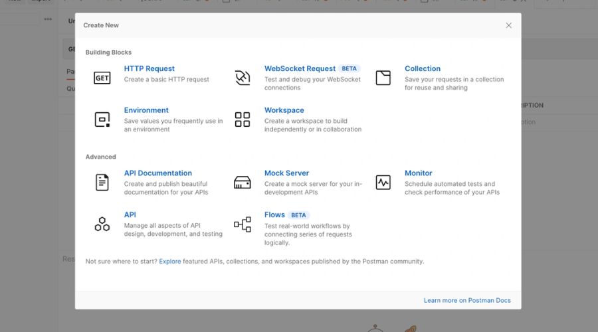The height and width of the screenshot is (332, 598).
Task: Follow the Explore featured APIs link
Action: click(x=170, y=262)
